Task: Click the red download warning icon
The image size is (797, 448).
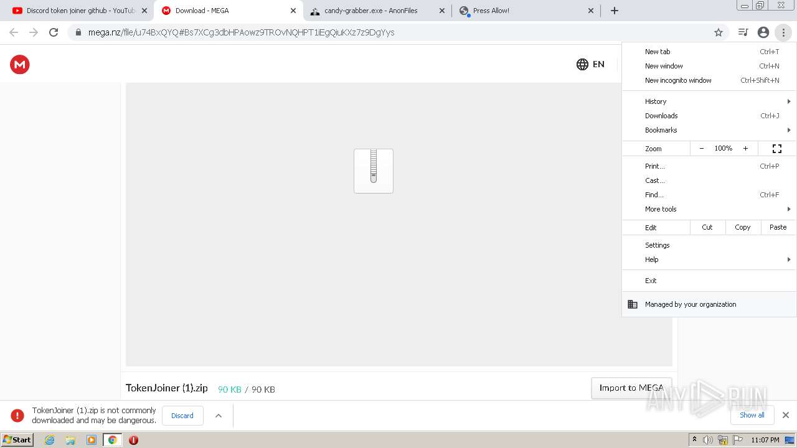Action: (17, 416)
